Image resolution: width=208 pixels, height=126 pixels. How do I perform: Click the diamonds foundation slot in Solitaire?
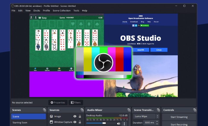tap(89, 24)
